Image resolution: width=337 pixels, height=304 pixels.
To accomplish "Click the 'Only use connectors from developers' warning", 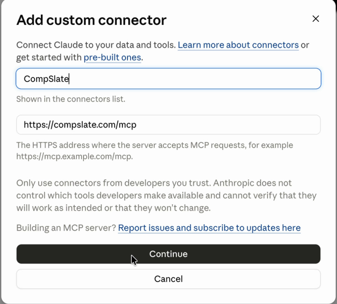I will [167, 195].
